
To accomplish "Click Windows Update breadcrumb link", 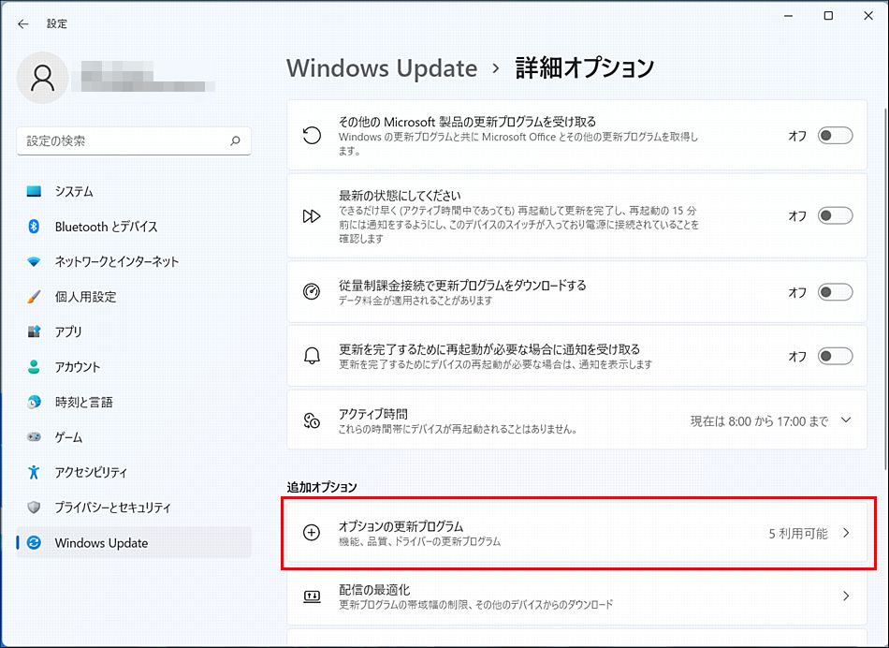I will [382, 68].
